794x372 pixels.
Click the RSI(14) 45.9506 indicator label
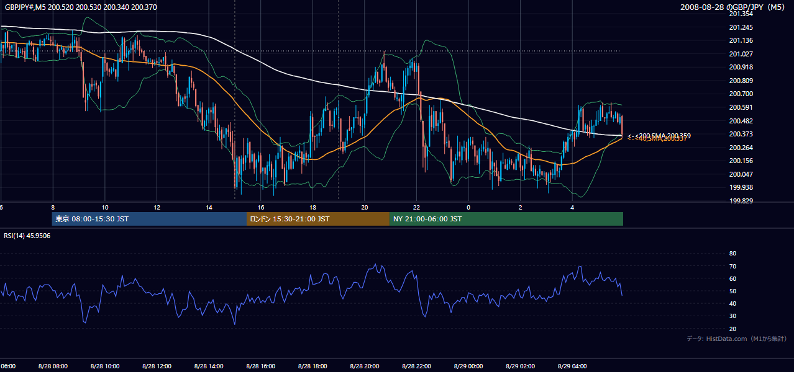pos(27,236)
